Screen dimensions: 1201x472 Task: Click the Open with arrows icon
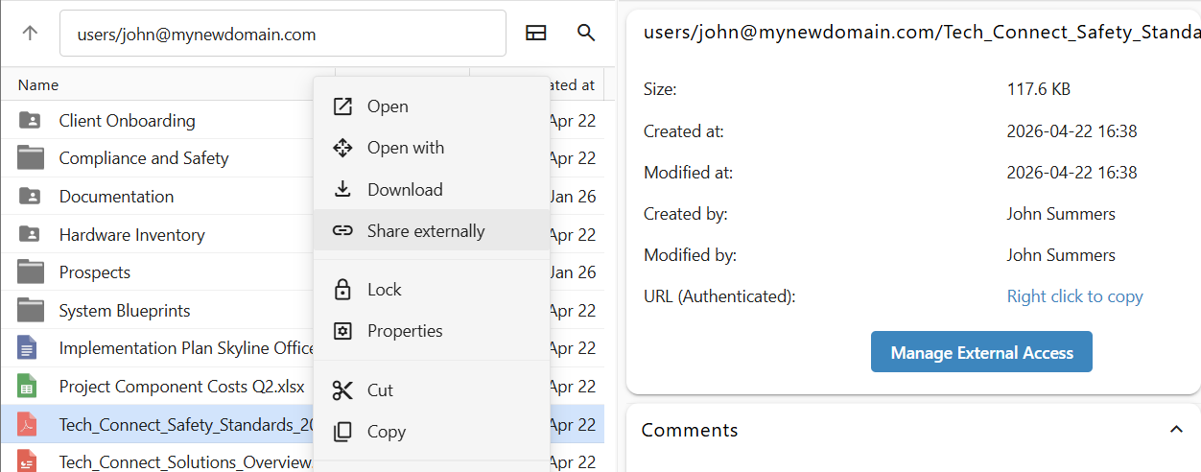342,148
